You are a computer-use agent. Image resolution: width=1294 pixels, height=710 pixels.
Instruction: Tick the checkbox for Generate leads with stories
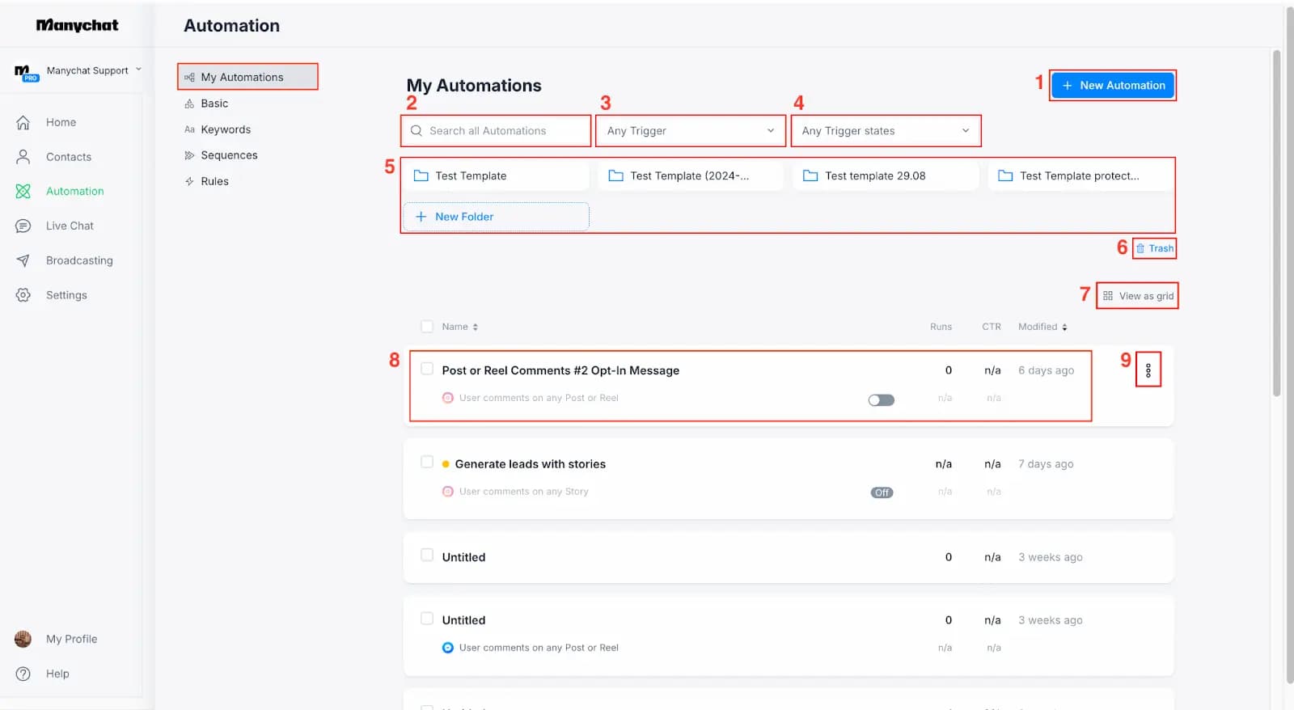click(x=427, y=462)
